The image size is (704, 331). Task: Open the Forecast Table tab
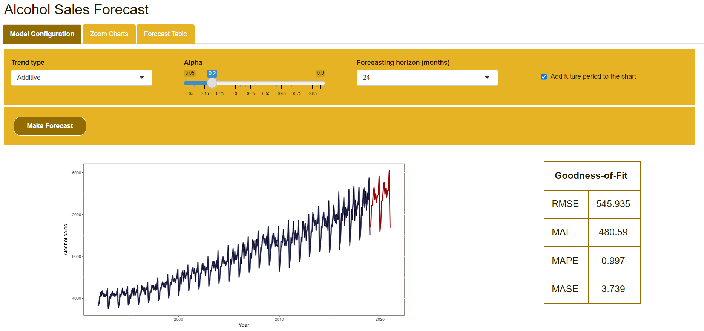click(x=165, y=34)
